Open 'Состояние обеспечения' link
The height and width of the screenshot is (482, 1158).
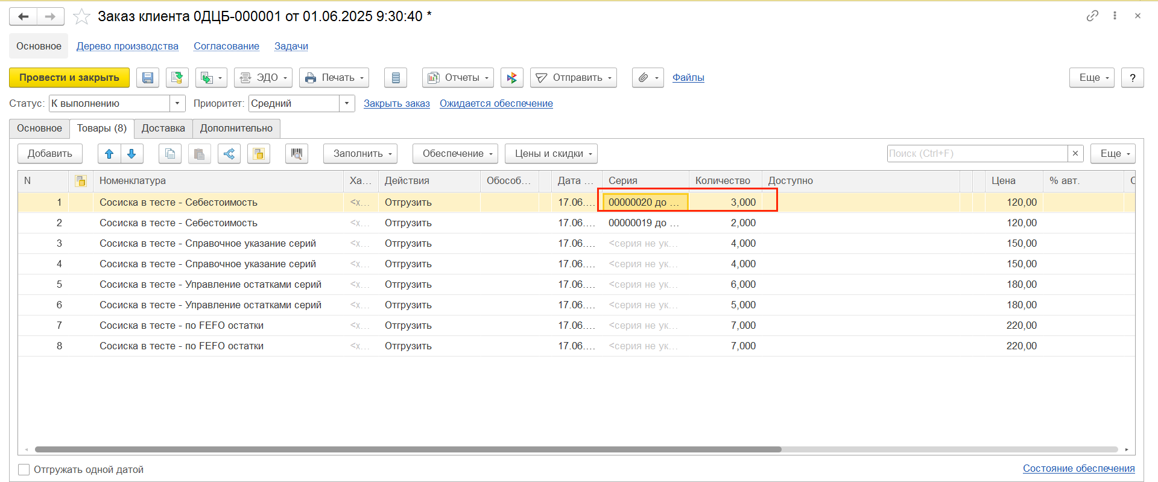(1078, 468)
